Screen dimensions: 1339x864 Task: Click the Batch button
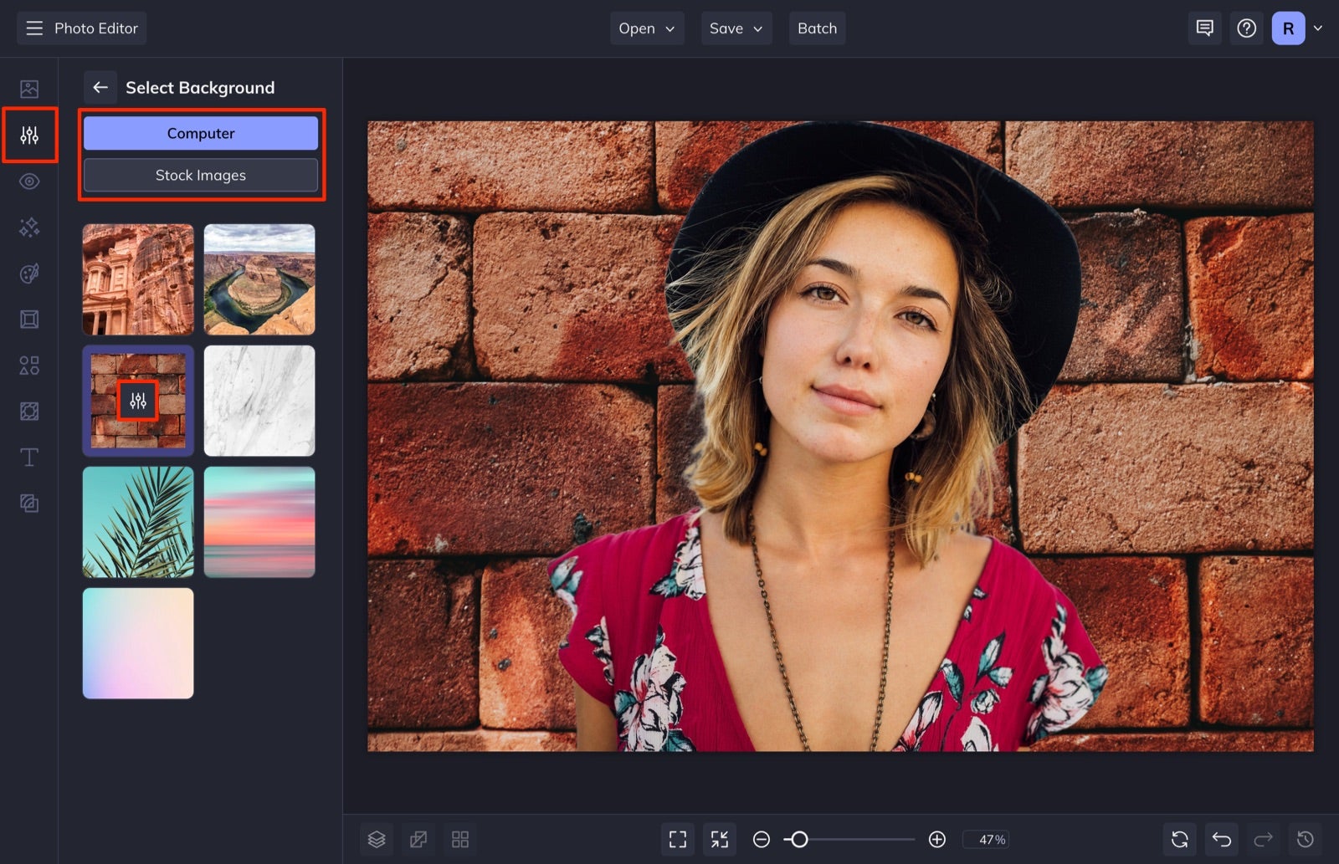pos(817,28)
